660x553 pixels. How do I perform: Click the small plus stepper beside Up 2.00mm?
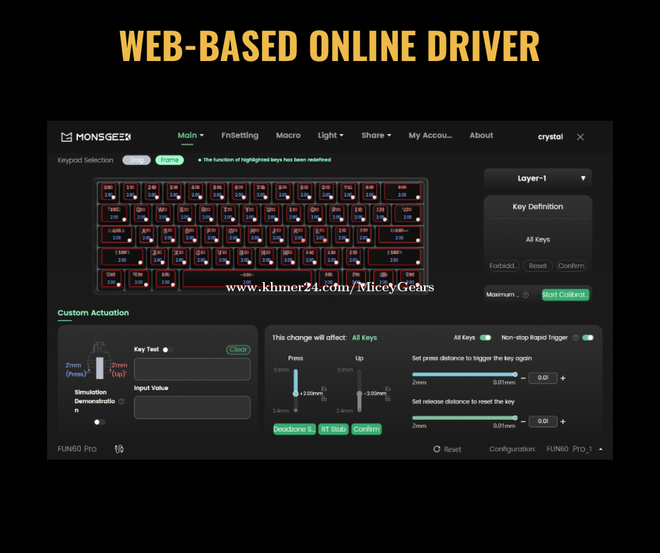point(388,398)
